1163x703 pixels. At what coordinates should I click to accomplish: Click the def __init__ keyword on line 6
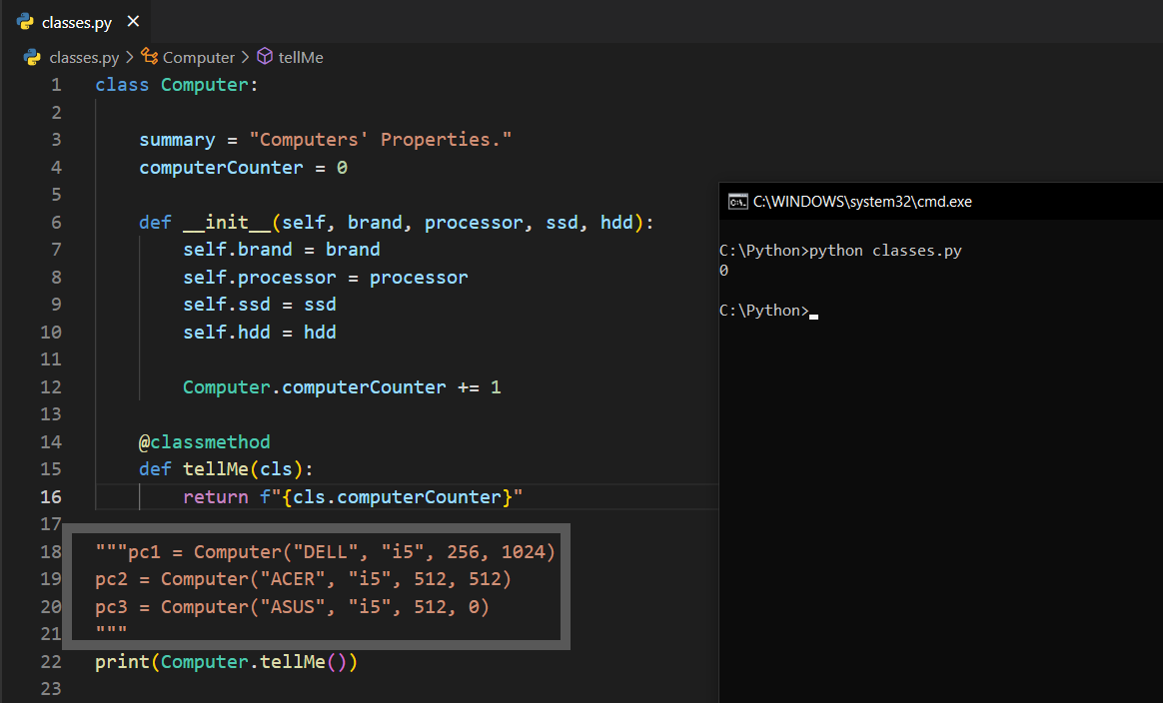[155, 223]
